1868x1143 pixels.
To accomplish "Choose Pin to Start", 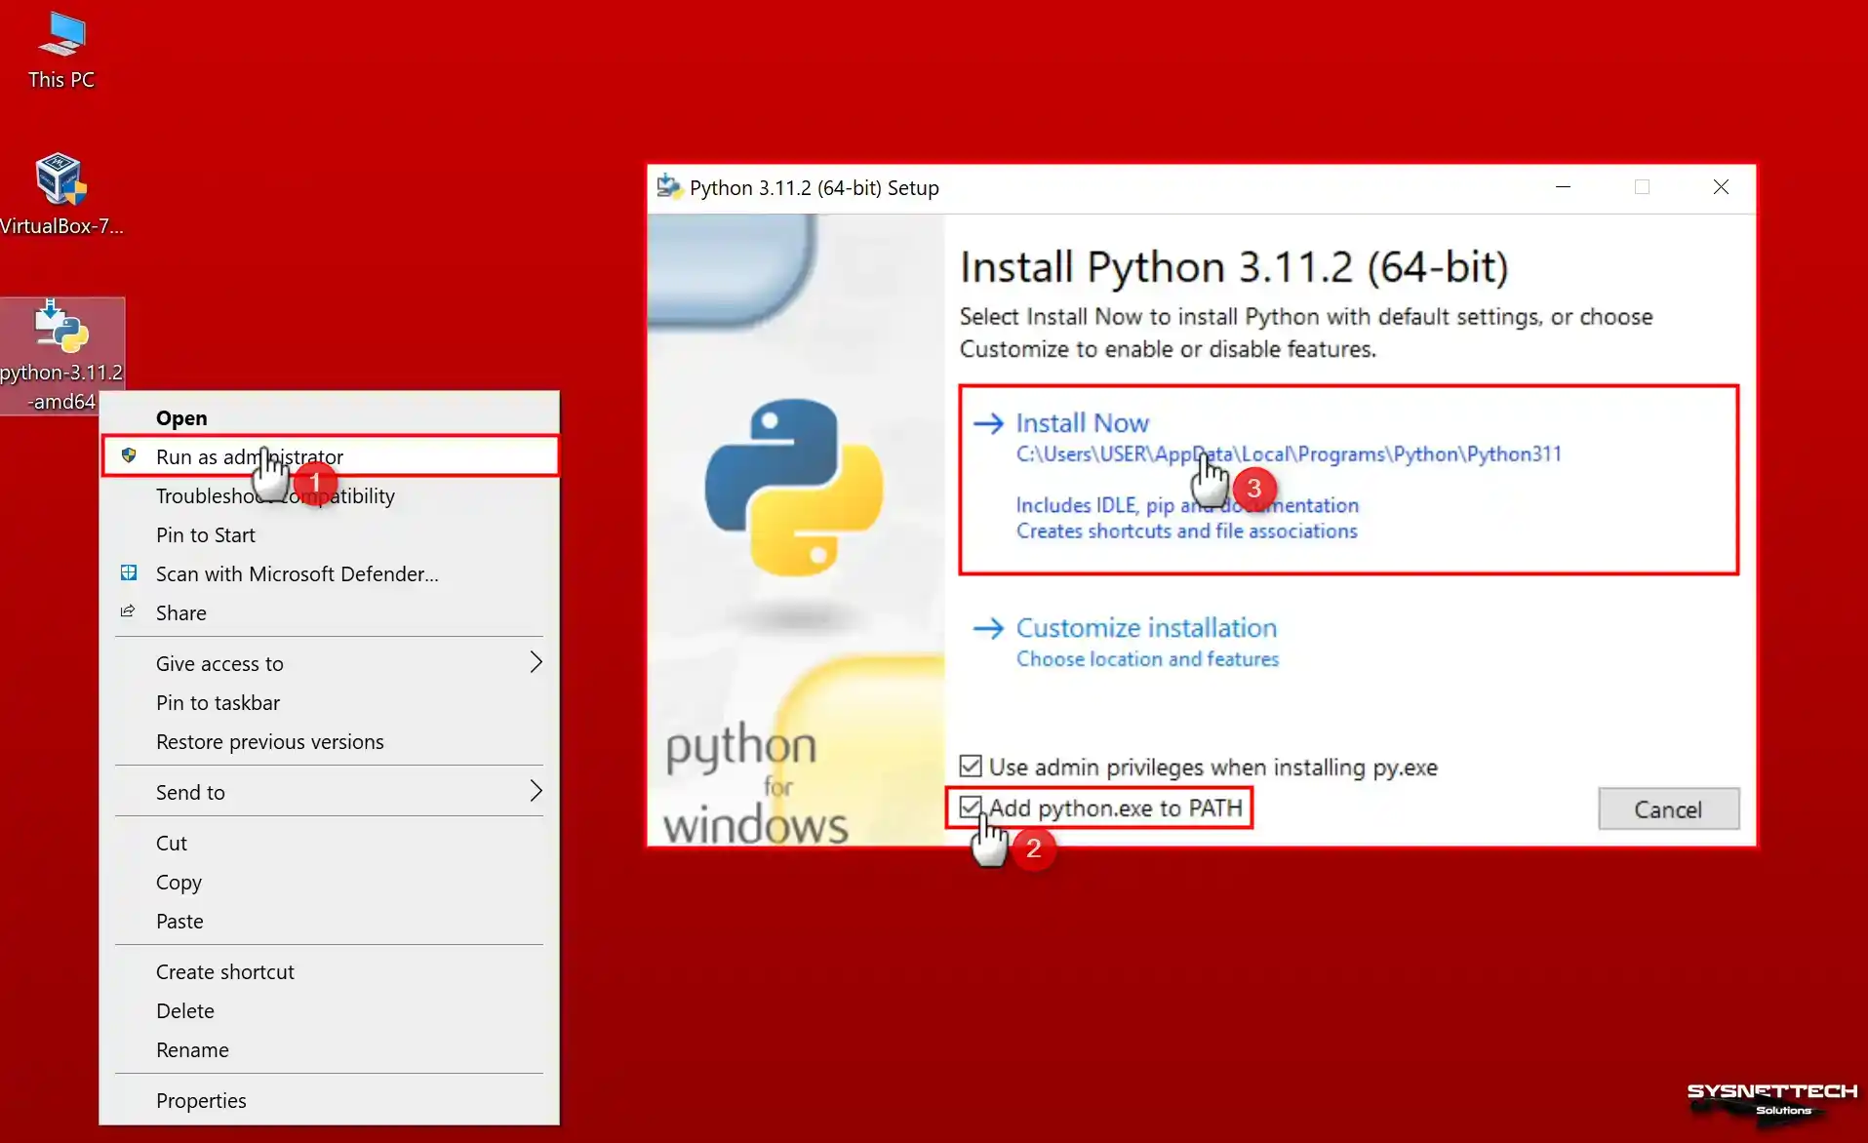I will 330,534.
